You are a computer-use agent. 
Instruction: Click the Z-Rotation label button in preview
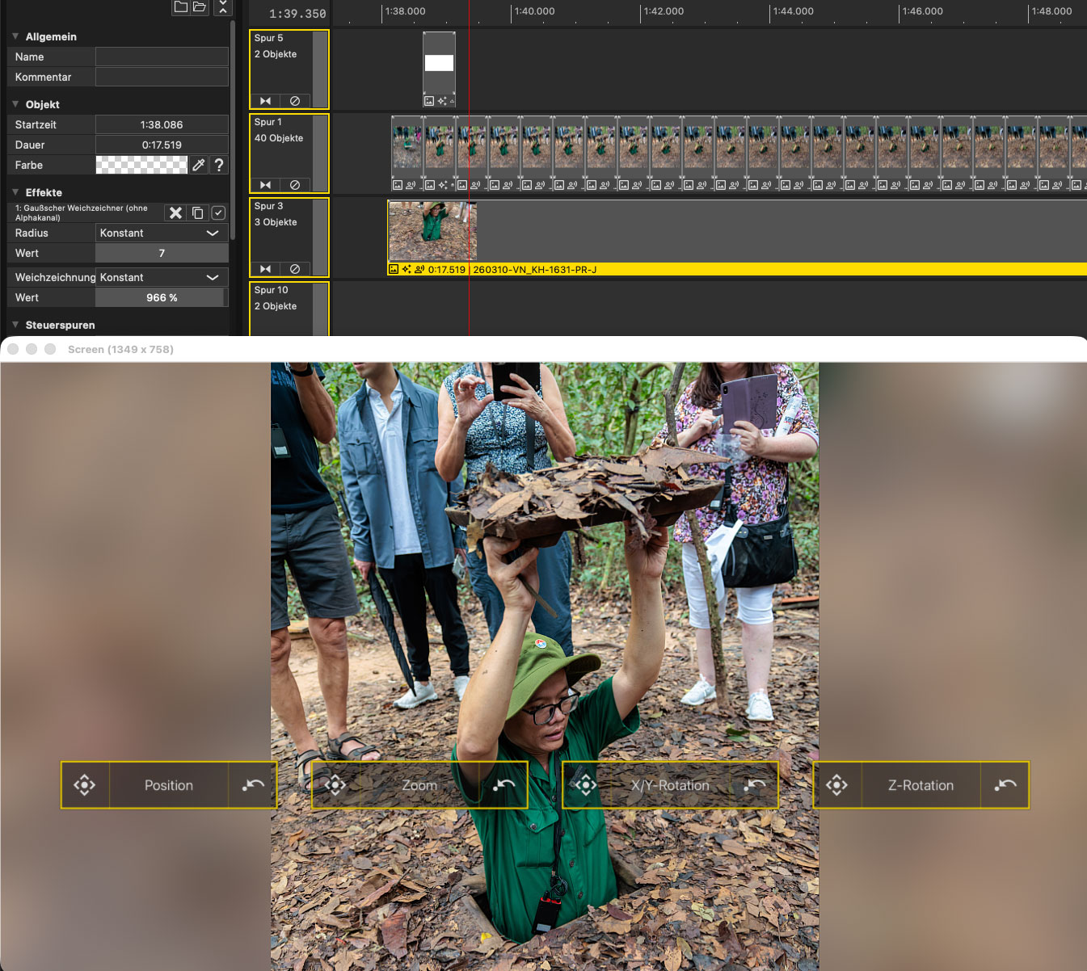[921, 785]
